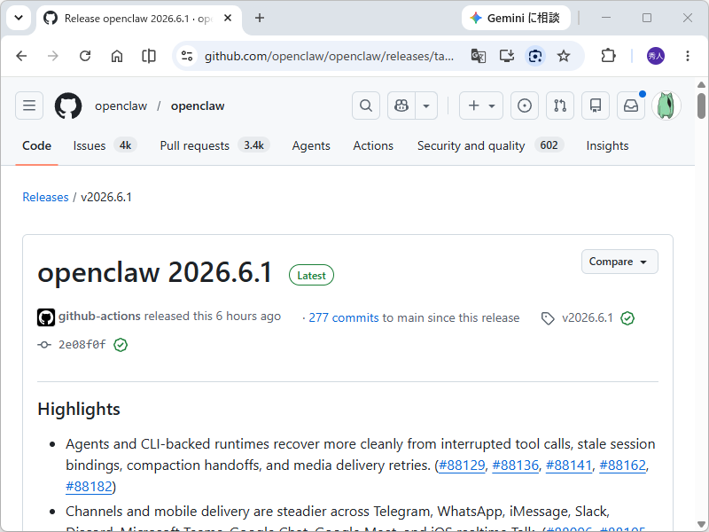
Task: Click the scrollbar down arrow
Action: 701,525
